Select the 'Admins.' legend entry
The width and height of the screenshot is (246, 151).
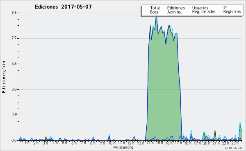coord(171,12)
